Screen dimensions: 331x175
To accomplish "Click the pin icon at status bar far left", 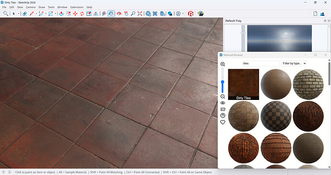I will coord(3,172).
